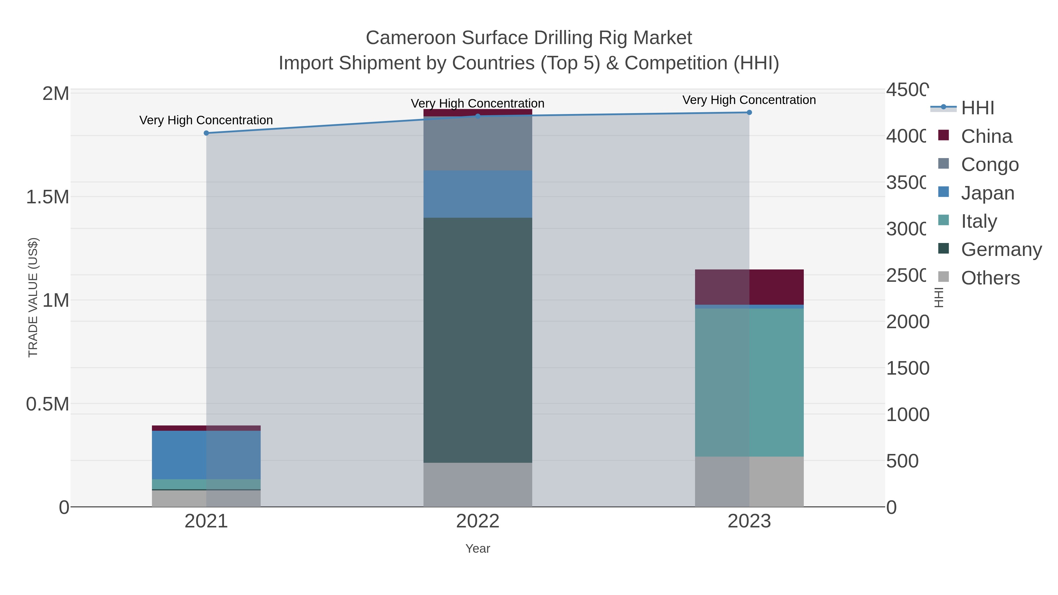Click the 1M y-axis tick label
The width and height of the screenshot is (1058, 595).
[56, 301]
